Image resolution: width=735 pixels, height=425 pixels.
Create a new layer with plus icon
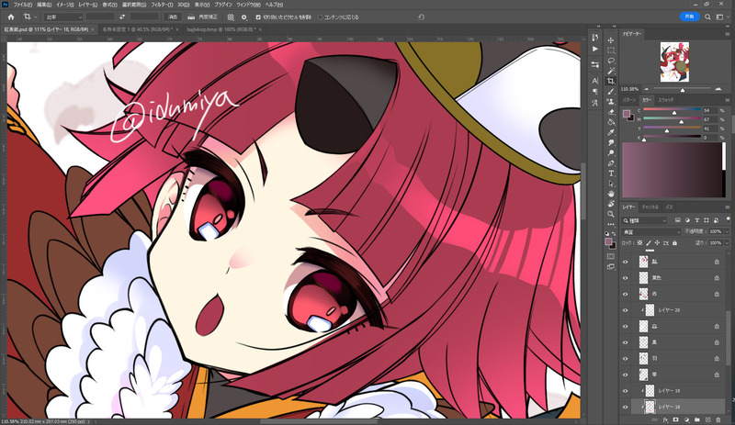pos(707,420)
